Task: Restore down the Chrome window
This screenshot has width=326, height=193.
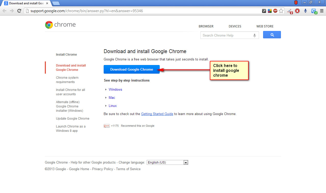Action: click(x=311, y=2)
